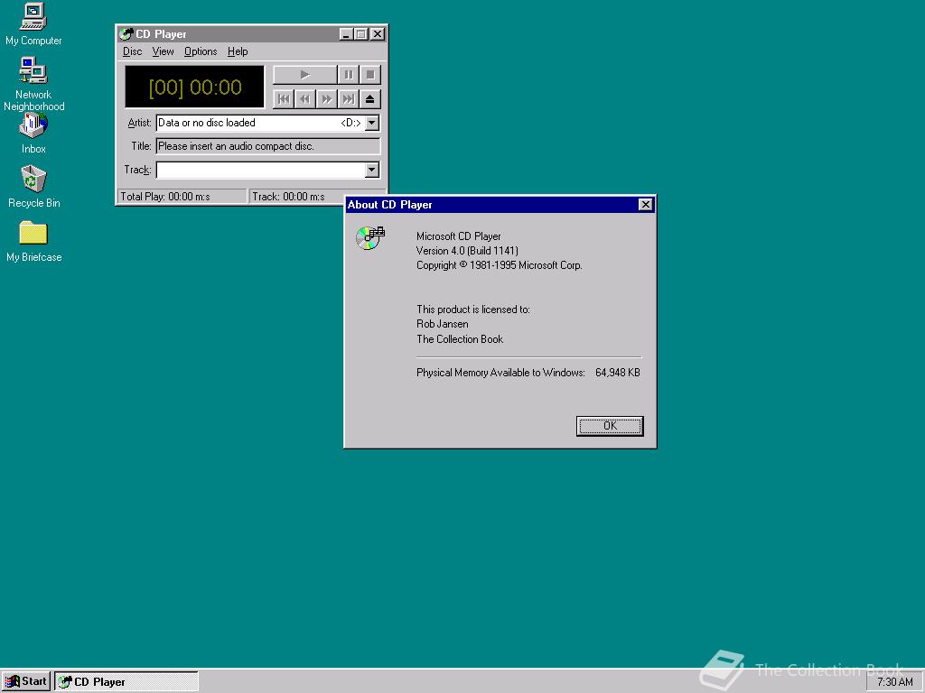Select the My Computer desktop icon
925x693 pixels.
tap(33, 24)
